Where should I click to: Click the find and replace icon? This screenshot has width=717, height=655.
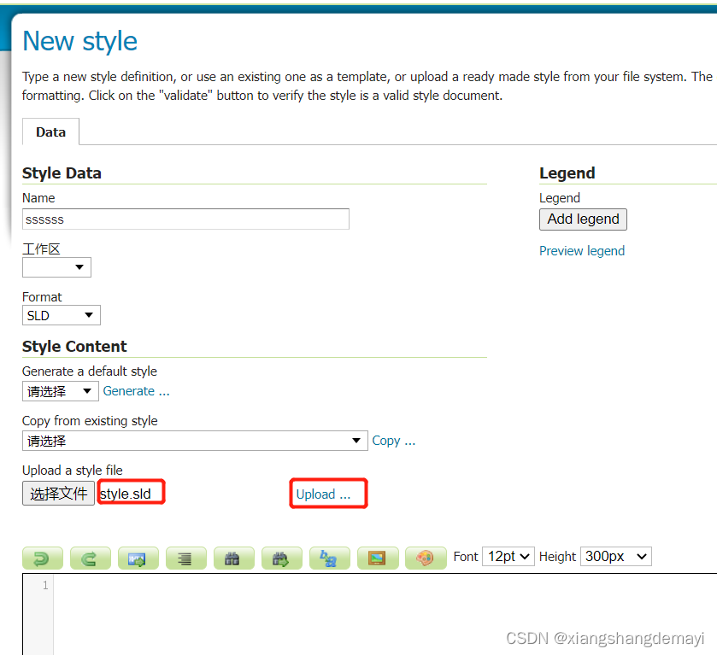click(x=330, y=558)
